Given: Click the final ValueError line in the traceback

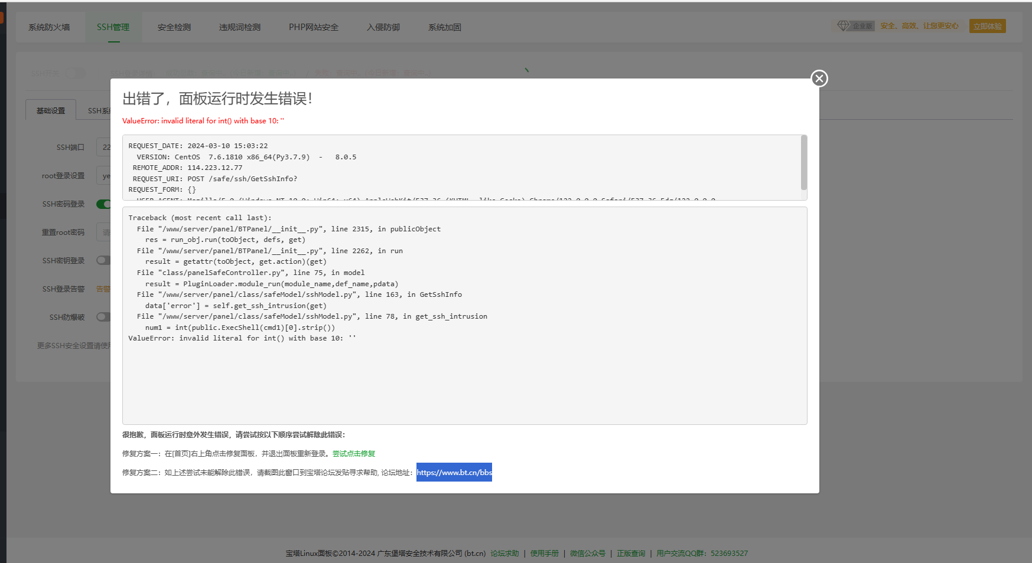Looking at the screenshot, I should pyautogui.click(x=242, y=338).
